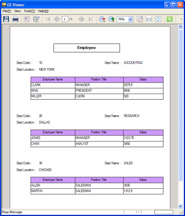This screenshot has height=216, width=185.
Task: Click the fit whole page icon
Action: point(158,19)
